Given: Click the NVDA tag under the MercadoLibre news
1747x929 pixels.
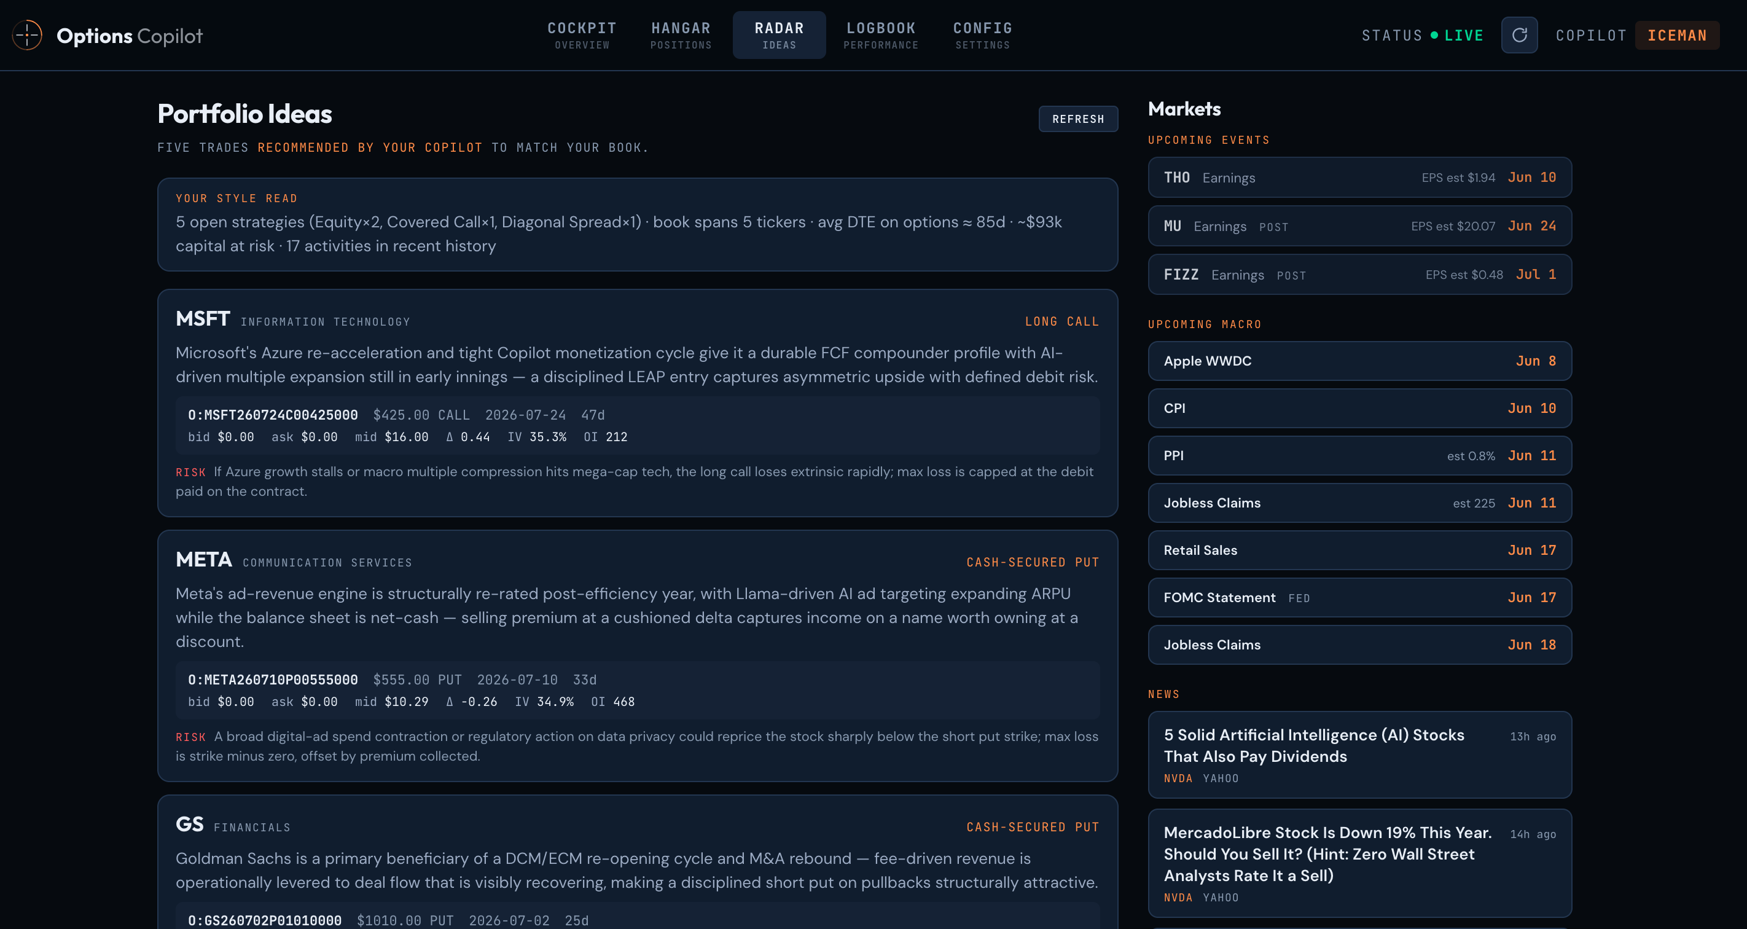Looking at the screenshot, I should click(1178, 898).
